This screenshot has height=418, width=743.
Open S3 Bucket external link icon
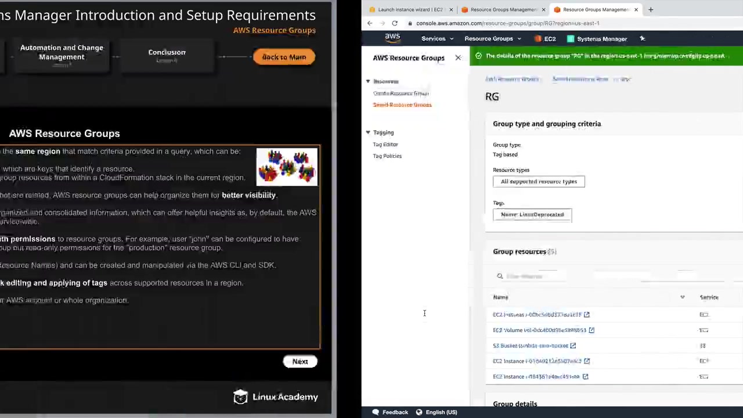(573, 345)
